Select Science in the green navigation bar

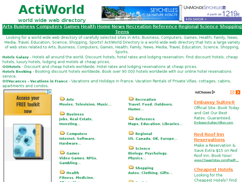pos(209,26)
